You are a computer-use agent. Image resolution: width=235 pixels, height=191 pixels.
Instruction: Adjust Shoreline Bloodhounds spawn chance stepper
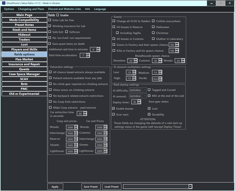point(136,61)
